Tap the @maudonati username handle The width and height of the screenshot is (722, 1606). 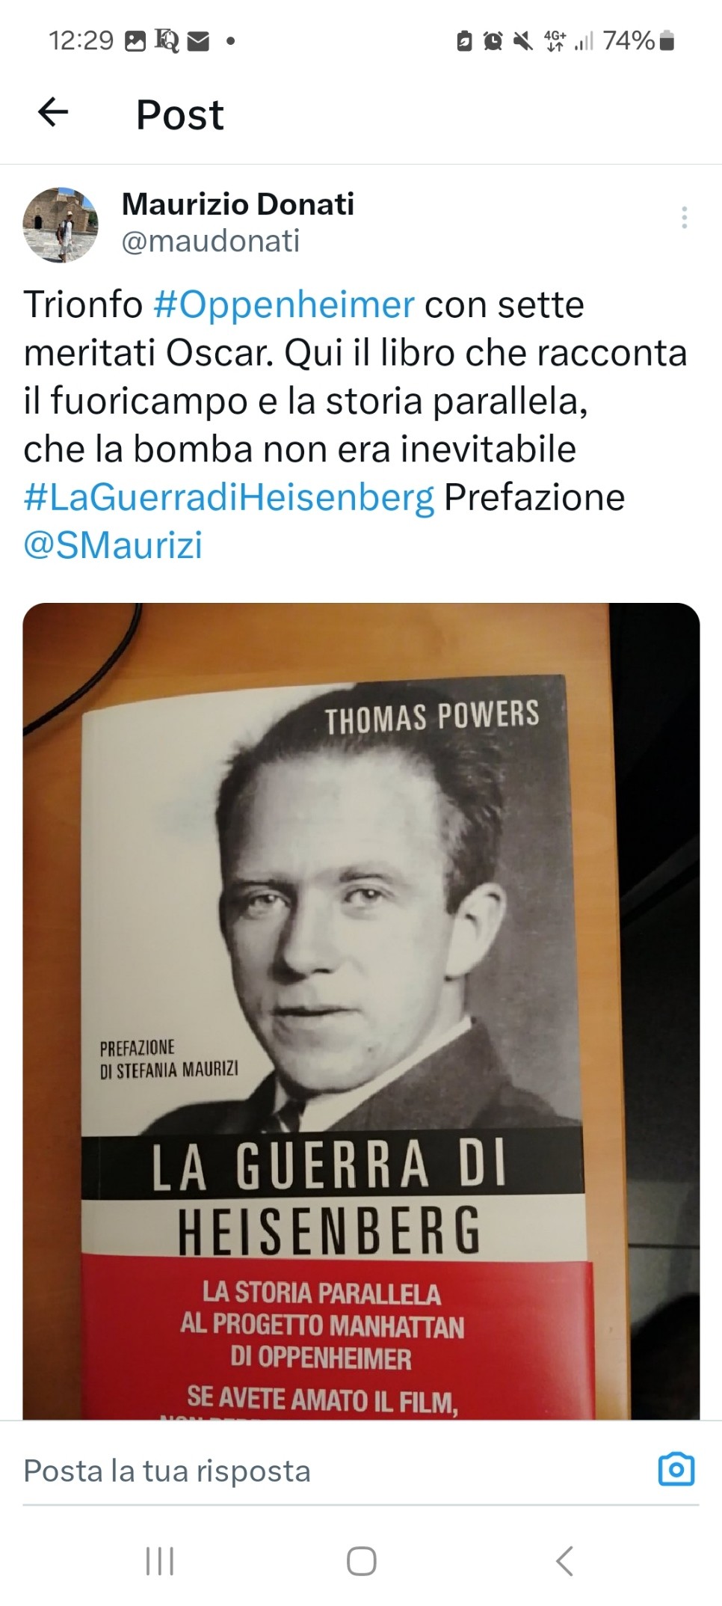210,241
